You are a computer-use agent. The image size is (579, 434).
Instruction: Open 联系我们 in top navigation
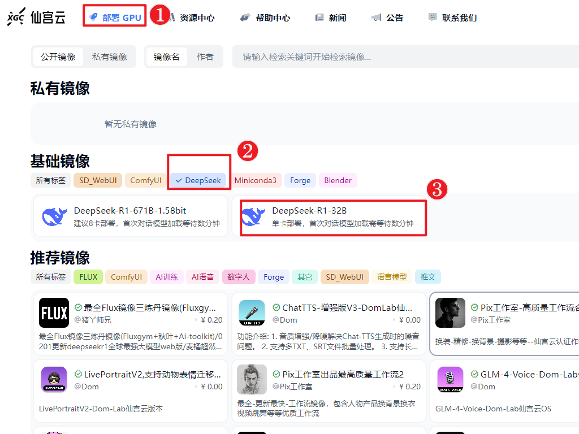[459, 18]
